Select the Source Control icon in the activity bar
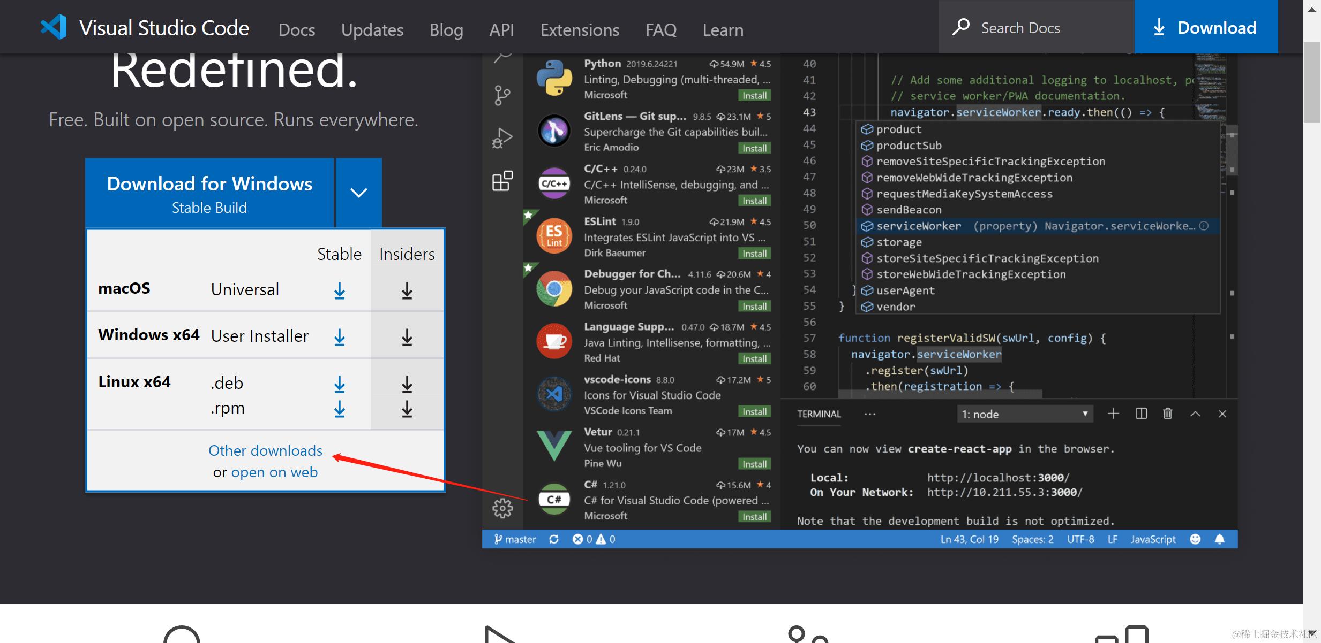The height and width of the screenshot is (643, 1321). pyautogui.click(x=501, y=95)
